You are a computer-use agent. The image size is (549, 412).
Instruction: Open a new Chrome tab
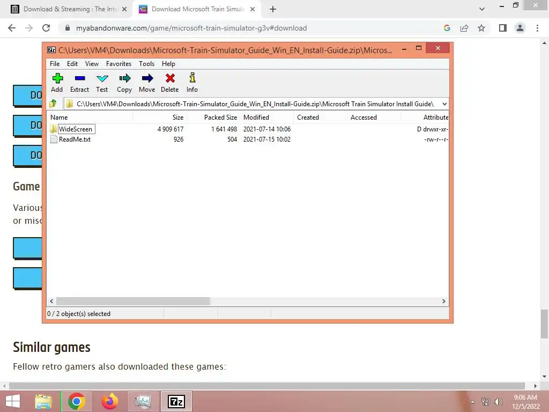coord(273,9)
